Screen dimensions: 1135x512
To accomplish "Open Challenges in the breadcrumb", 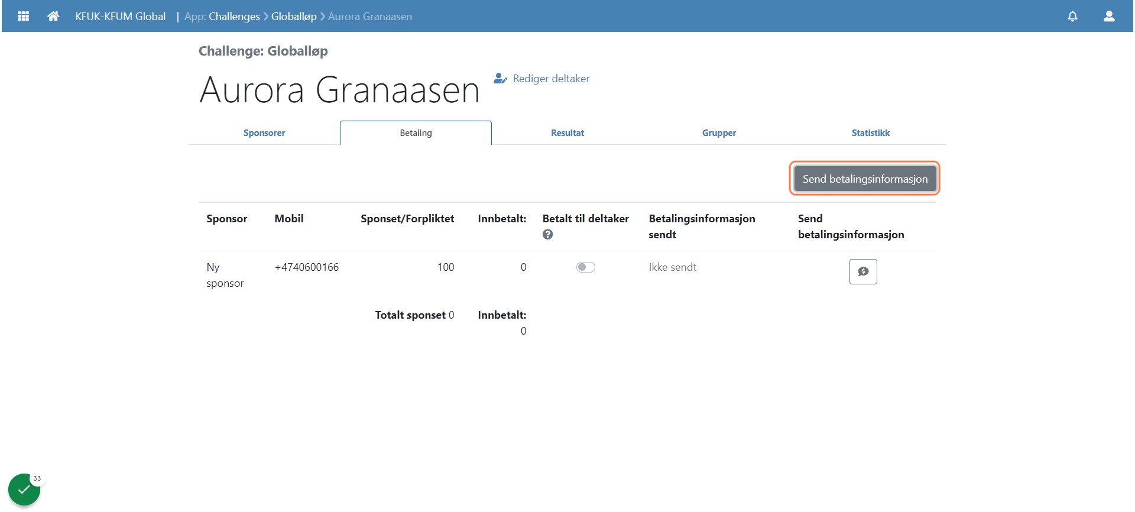I will pos(234,17).
